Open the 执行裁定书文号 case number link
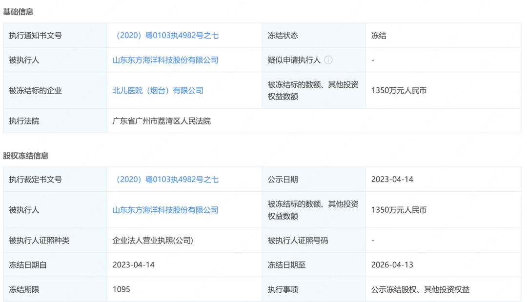Image resolution: width=527 pixels, height=302 pixels. [x=165, y=180]
